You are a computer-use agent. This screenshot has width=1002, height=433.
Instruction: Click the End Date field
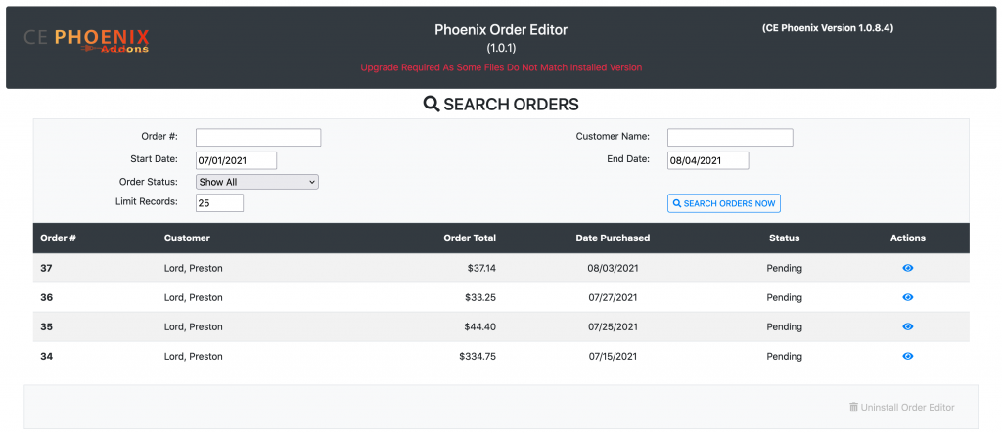point(708,160)
